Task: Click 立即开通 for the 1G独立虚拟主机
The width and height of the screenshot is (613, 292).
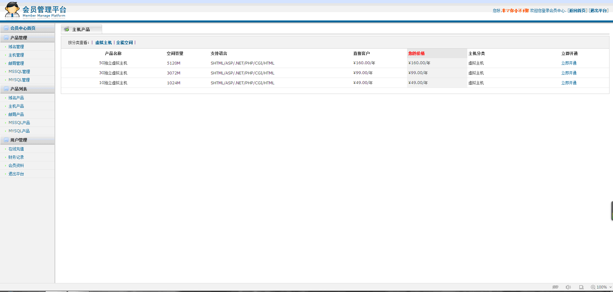Action: pos(568,83)
